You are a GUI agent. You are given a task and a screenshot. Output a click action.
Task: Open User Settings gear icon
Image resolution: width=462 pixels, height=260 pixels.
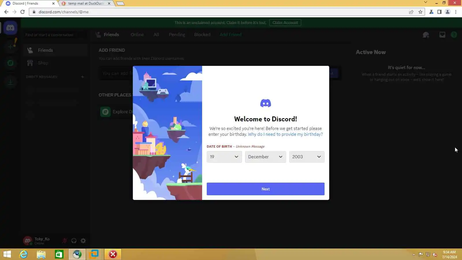[x=83, y=241]
